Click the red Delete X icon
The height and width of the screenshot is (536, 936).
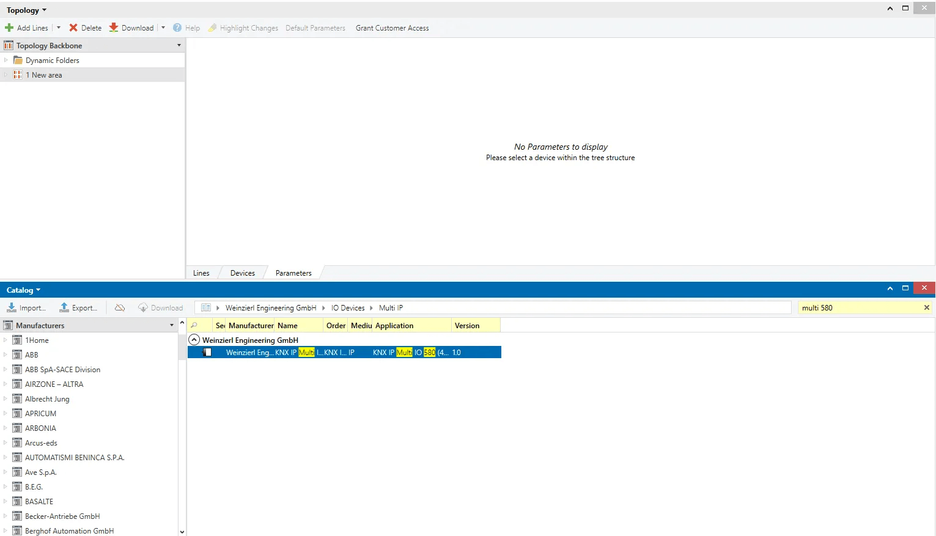click(73, 28)
